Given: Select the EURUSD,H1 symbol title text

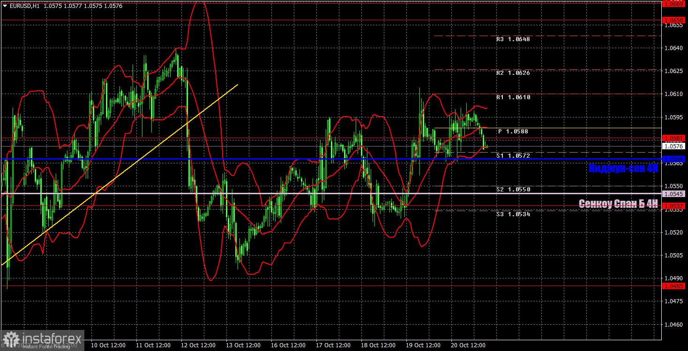Looking at the screenshot, I should pos(25,6).
